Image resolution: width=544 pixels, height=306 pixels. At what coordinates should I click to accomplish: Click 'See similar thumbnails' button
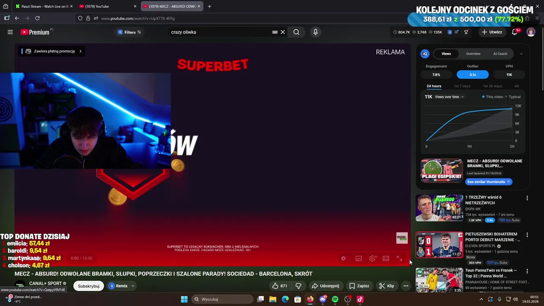489,181
